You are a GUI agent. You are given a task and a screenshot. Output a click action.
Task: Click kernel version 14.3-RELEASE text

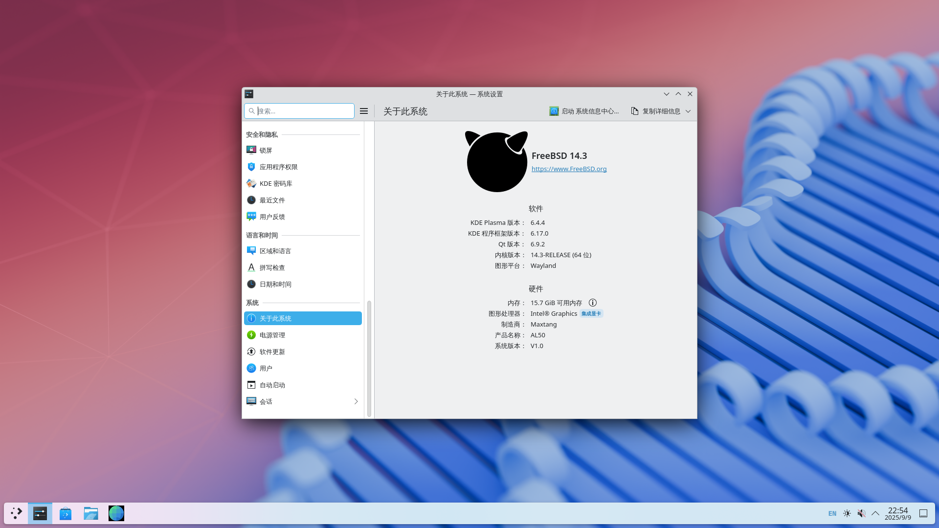[561, 255]
